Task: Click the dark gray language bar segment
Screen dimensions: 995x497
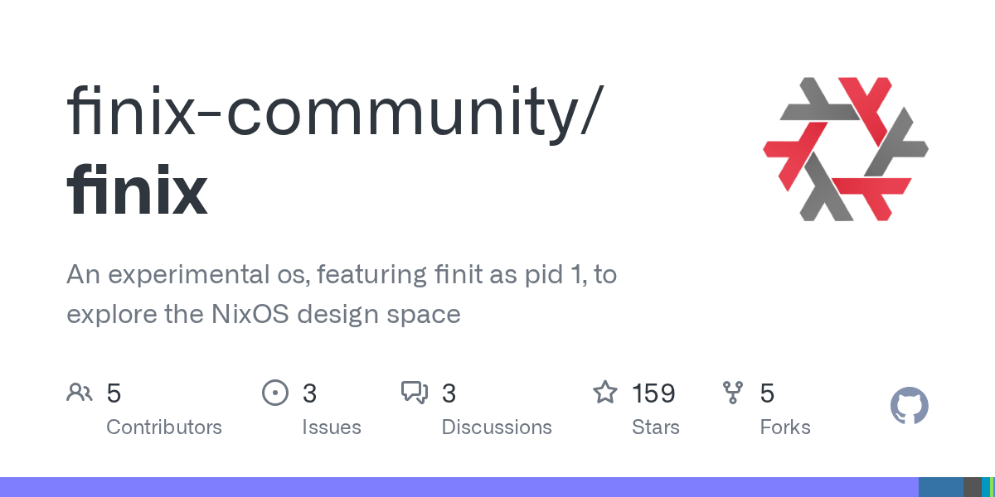Action: [x=972, y=487]
